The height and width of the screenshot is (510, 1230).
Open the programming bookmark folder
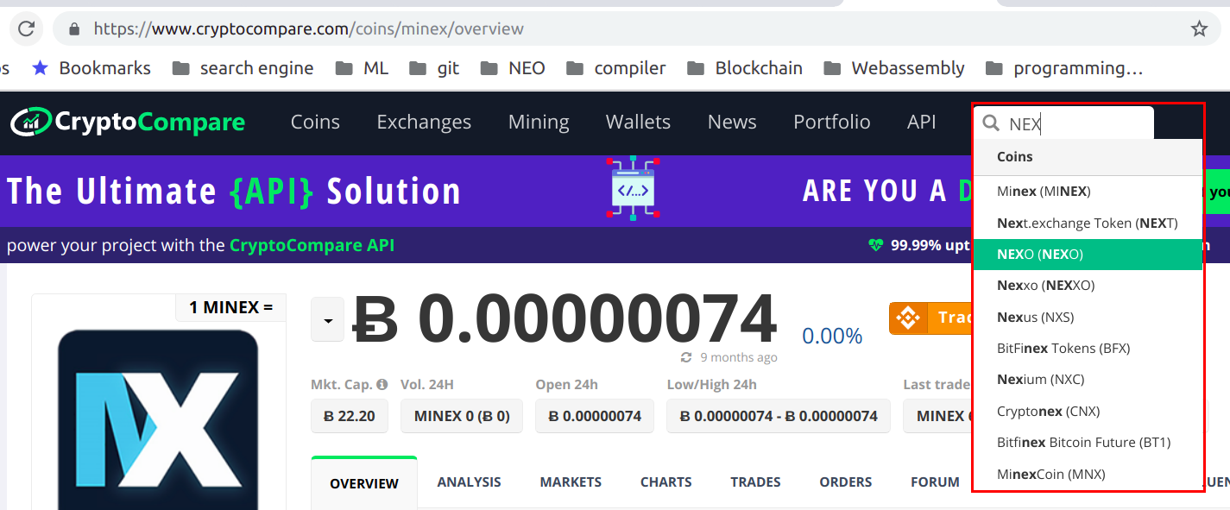1064,68
